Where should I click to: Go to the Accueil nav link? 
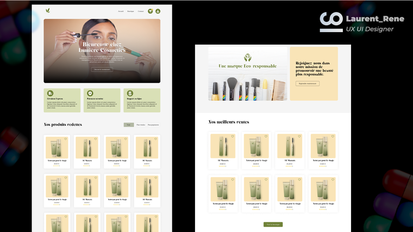121,11
